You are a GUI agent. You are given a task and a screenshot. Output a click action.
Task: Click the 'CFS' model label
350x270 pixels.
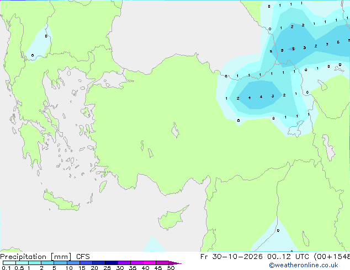point(83,257)
